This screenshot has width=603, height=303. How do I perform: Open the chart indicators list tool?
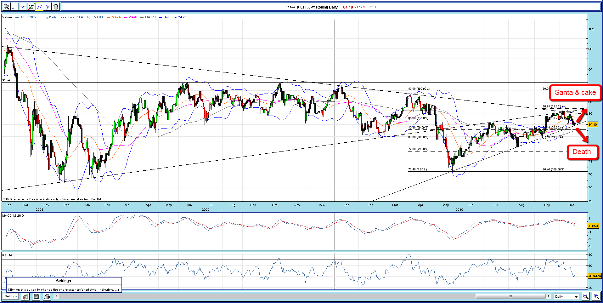coord(31,7)
